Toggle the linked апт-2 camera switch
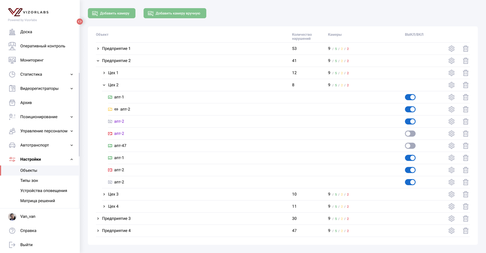486x253 pixels. 410,109
